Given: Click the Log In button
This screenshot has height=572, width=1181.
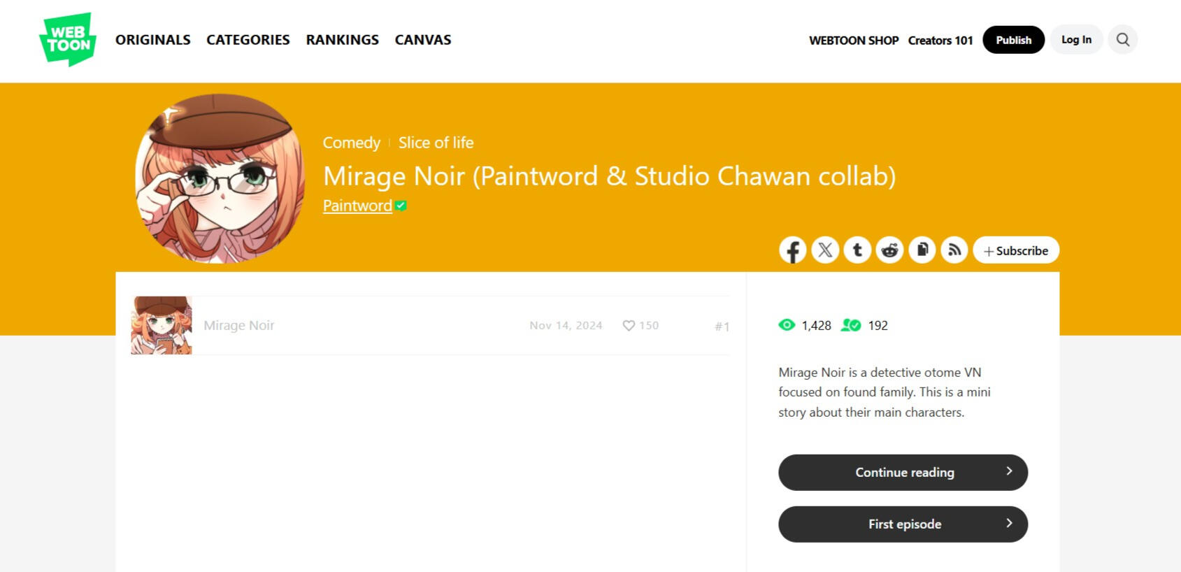Looking at the screenshot, I should click(1075, 40).
